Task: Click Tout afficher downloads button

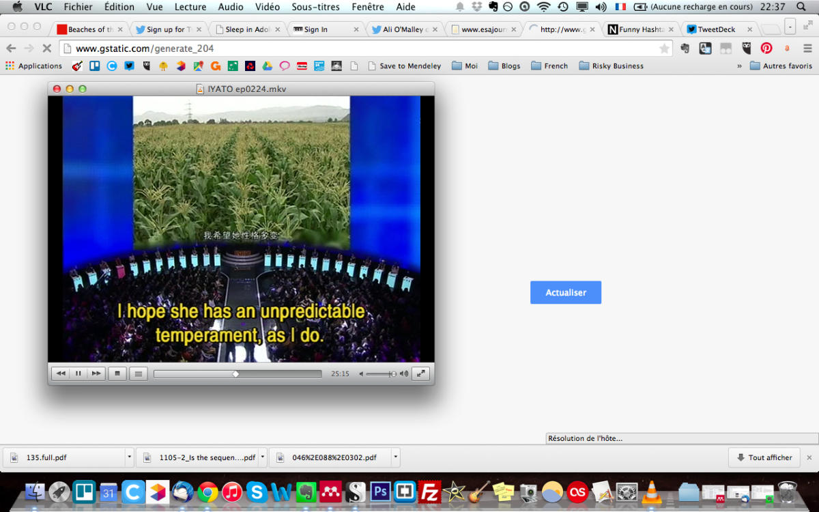Action: [764, 457]
